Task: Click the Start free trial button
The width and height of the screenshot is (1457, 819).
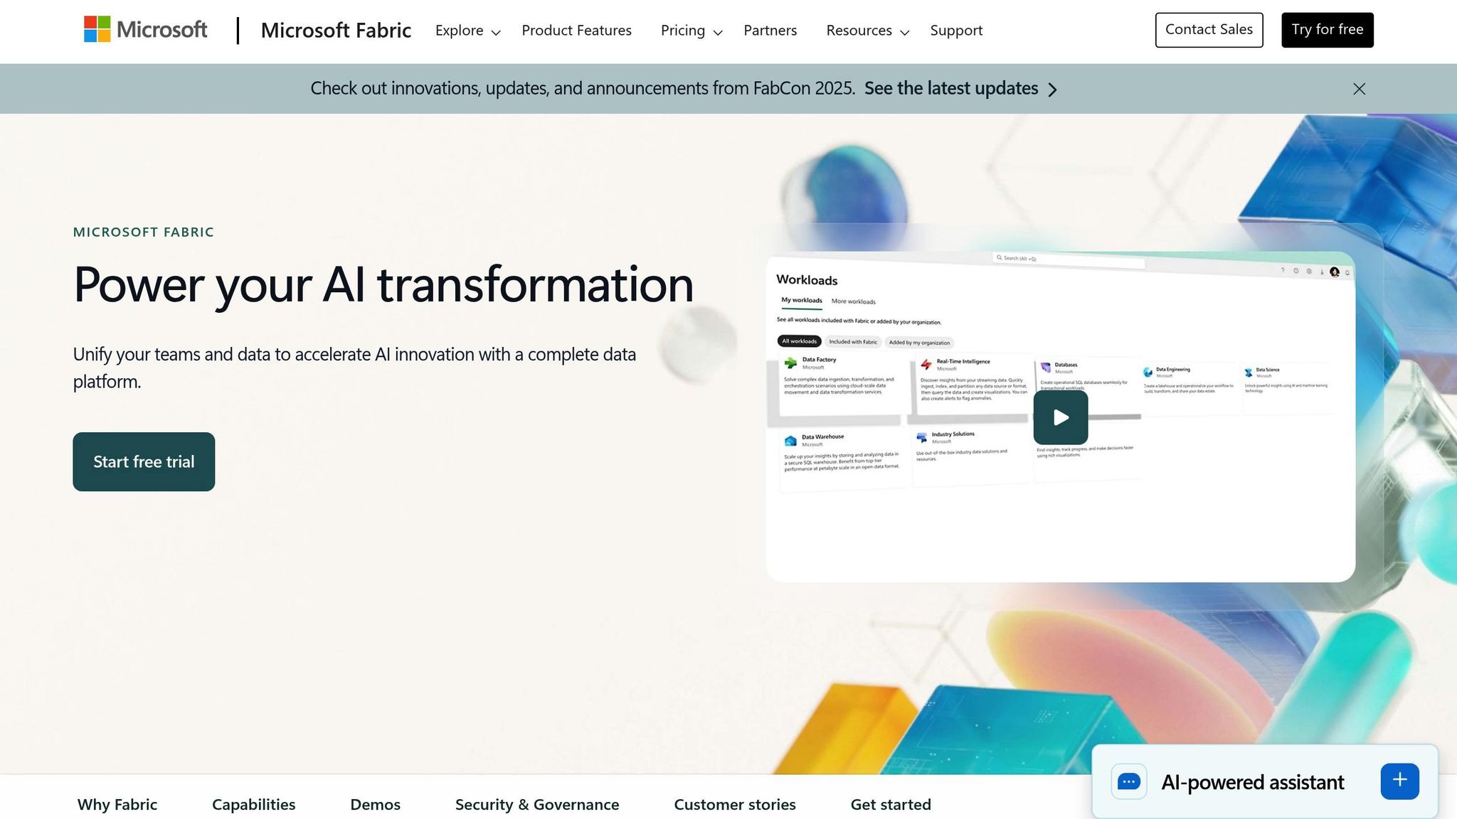Action: point(144,461)
